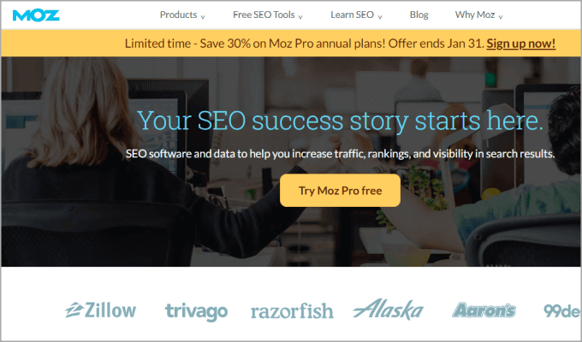Viewport: 582px width, 342px height.
Task: Click the Moz logo
Action: [36, 15]
